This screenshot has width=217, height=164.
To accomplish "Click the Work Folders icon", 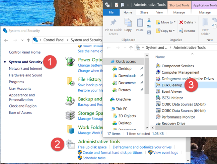I will click(71, 130).
